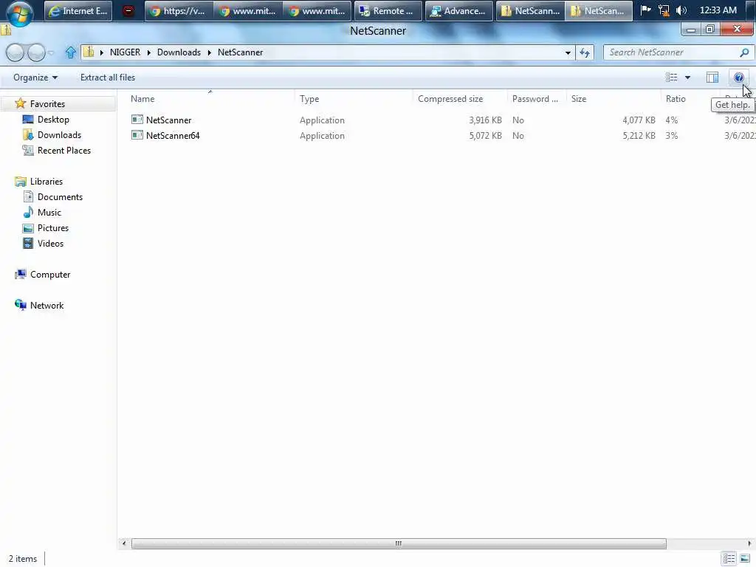Open Downloads under Favorites
The image size is (756, 567).
point(59,134)
